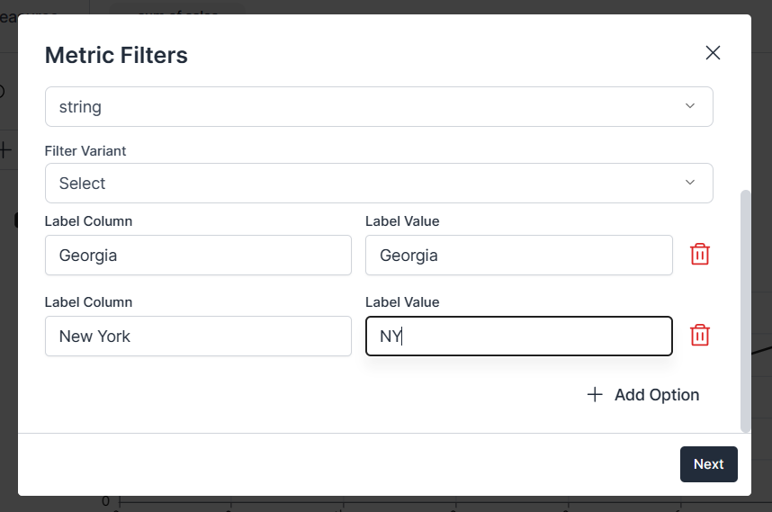772x512 pixels.
Task: Focus the Label Column field containing Georgia
Action: point(198,255)
